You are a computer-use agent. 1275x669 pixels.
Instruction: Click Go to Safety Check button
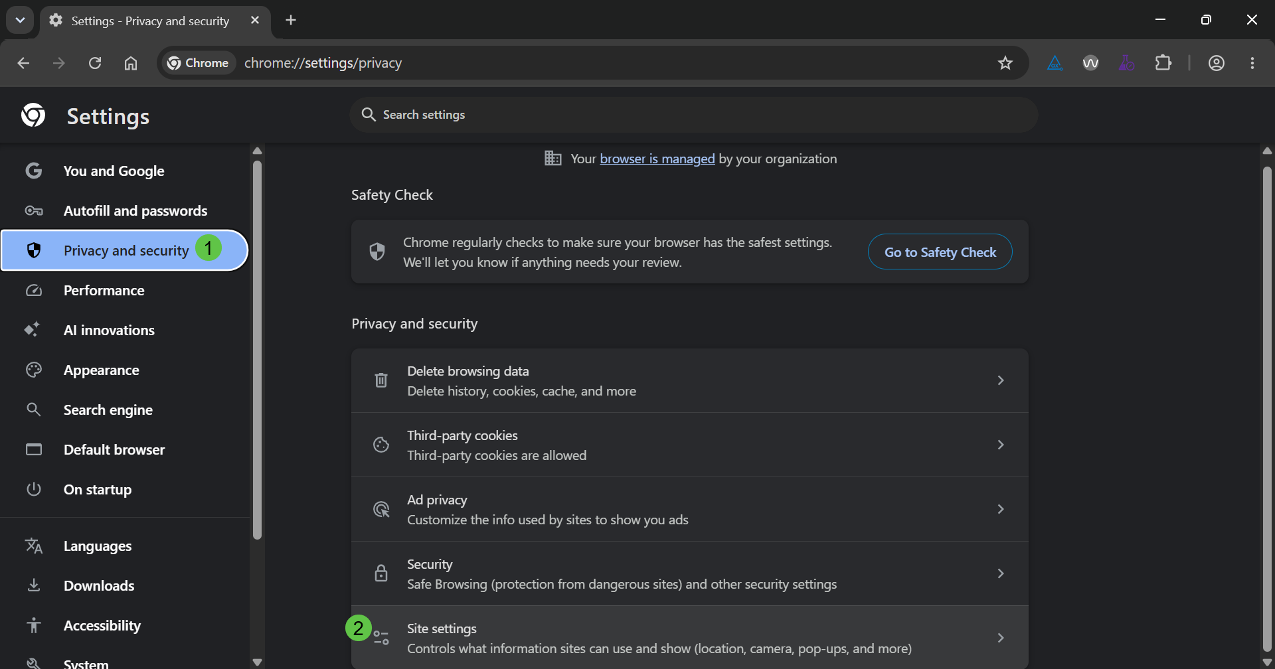point(940,252)
